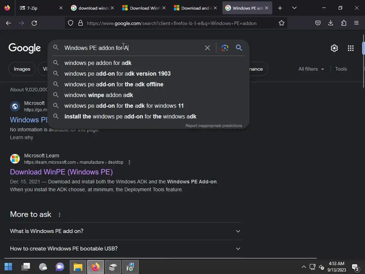
Task: Open Task View on taskbar
Action: 26,267
